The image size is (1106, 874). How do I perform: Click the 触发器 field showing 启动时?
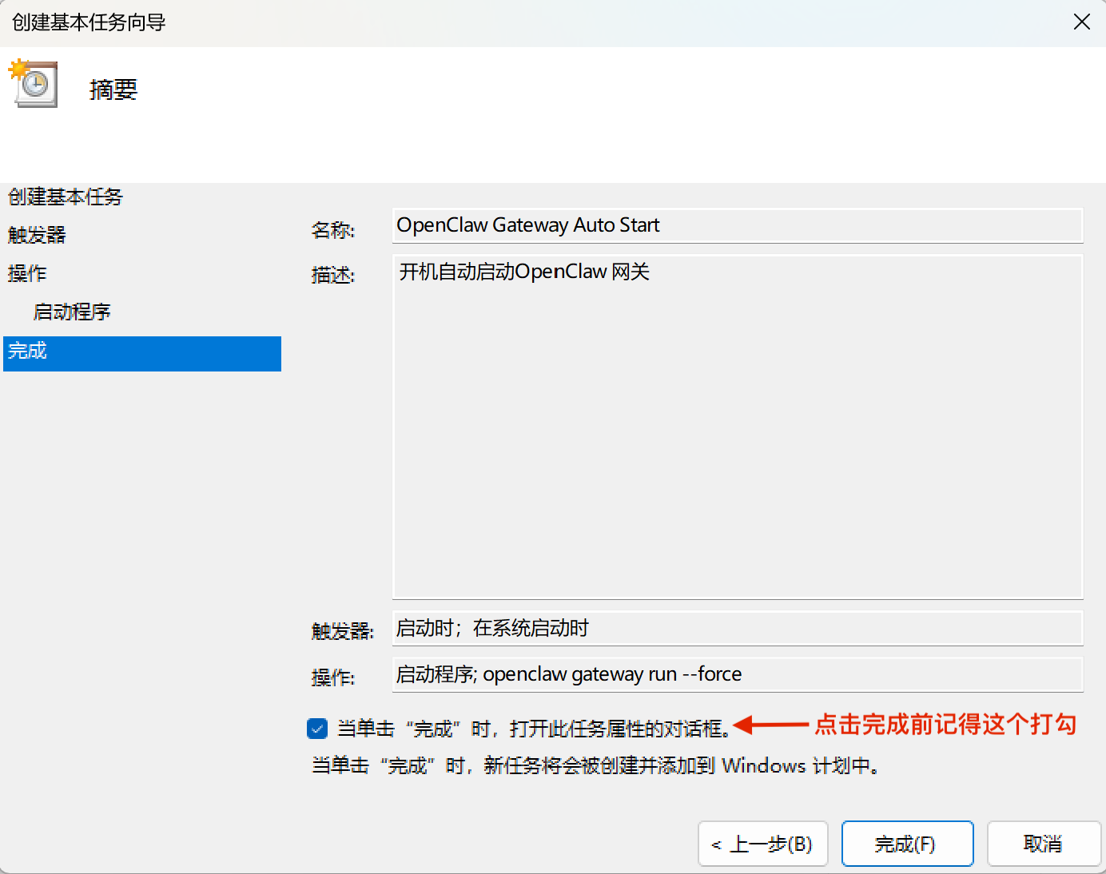point(738,629)
